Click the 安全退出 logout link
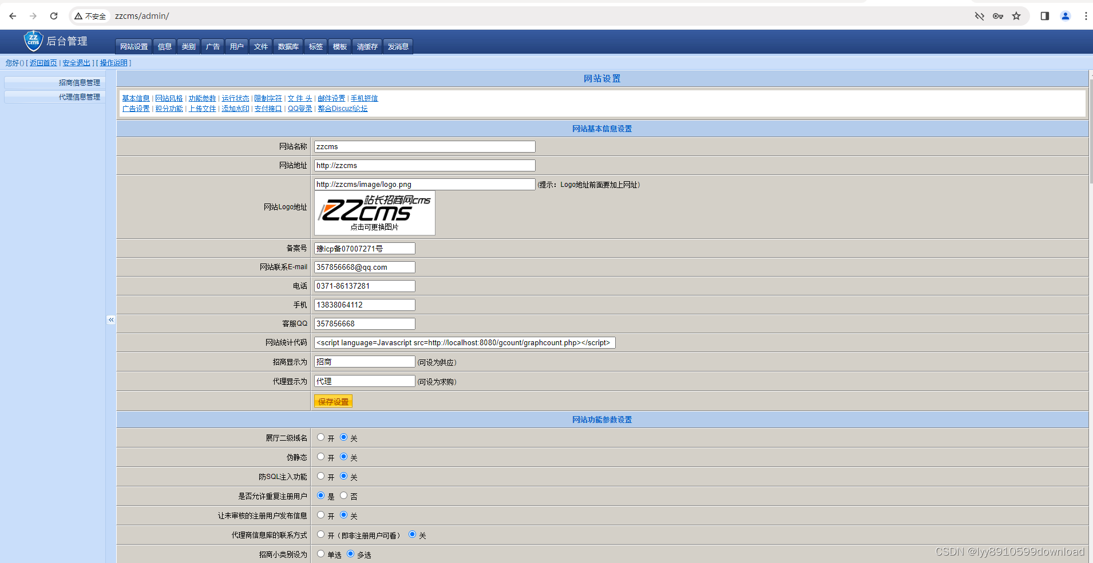Screen dimensions: 1093x563 (x=77, y=63)
